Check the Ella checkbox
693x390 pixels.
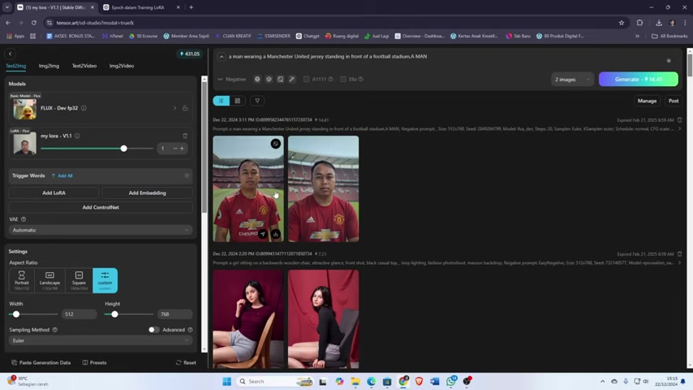point(343,79)
